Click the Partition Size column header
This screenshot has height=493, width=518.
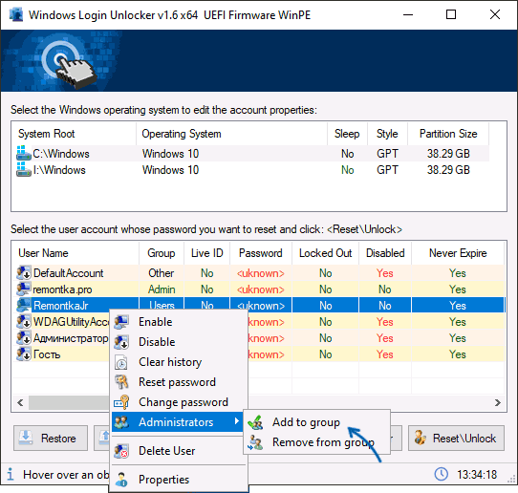pyautogui.click(x=448, y=134)
